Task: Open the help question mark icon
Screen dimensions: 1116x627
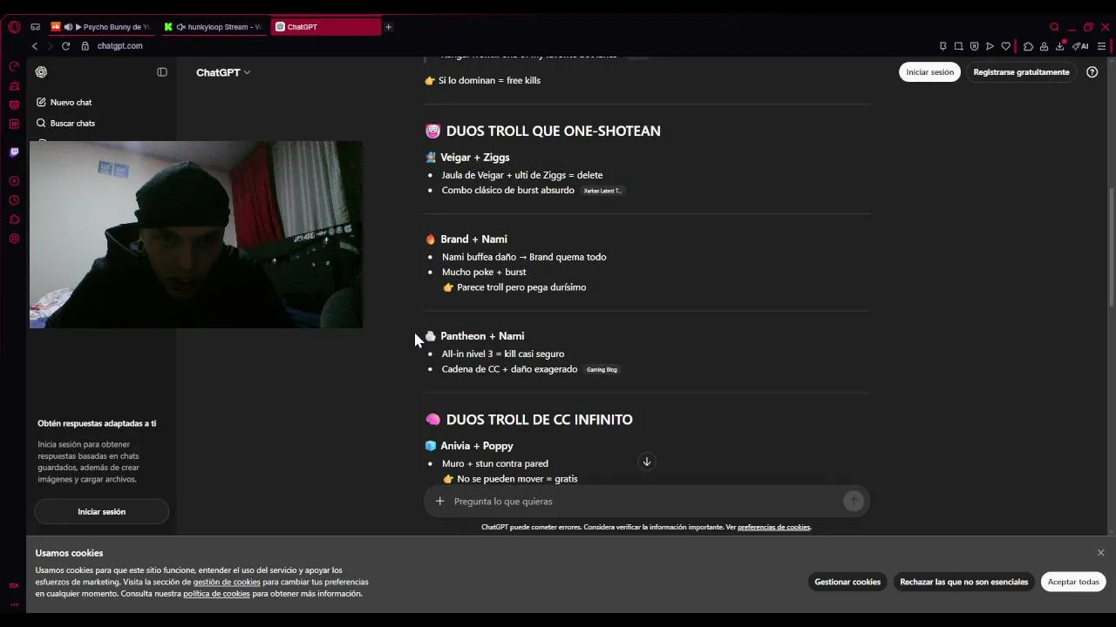Action: pos(1092,72)
